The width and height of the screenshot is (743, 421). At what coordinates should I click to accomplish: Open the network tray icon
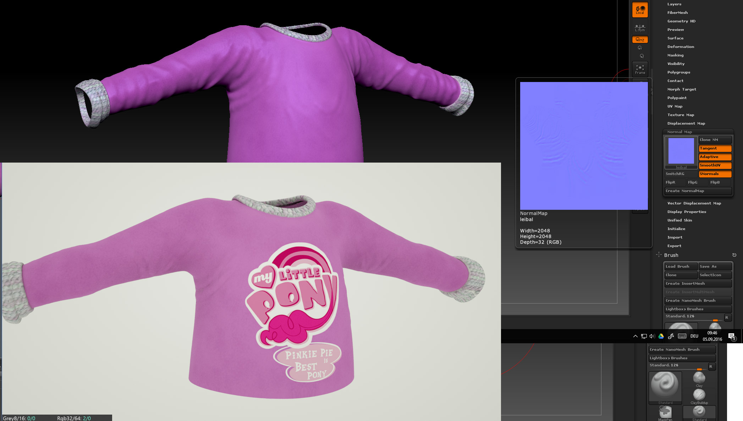tap(644, 336)
